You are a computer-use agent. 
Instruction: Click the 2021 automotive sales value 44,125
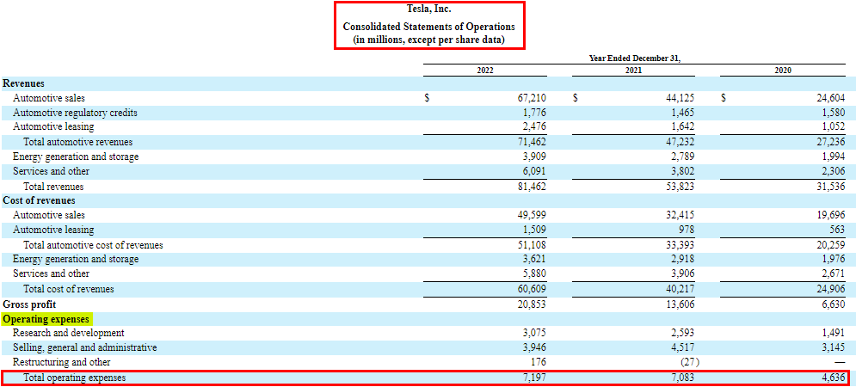[680, 98]
